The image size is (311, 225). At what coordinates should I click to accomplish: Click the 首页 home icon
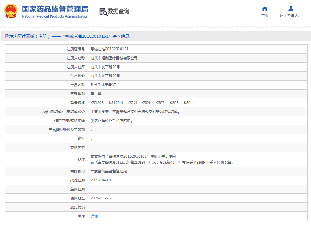265,9
